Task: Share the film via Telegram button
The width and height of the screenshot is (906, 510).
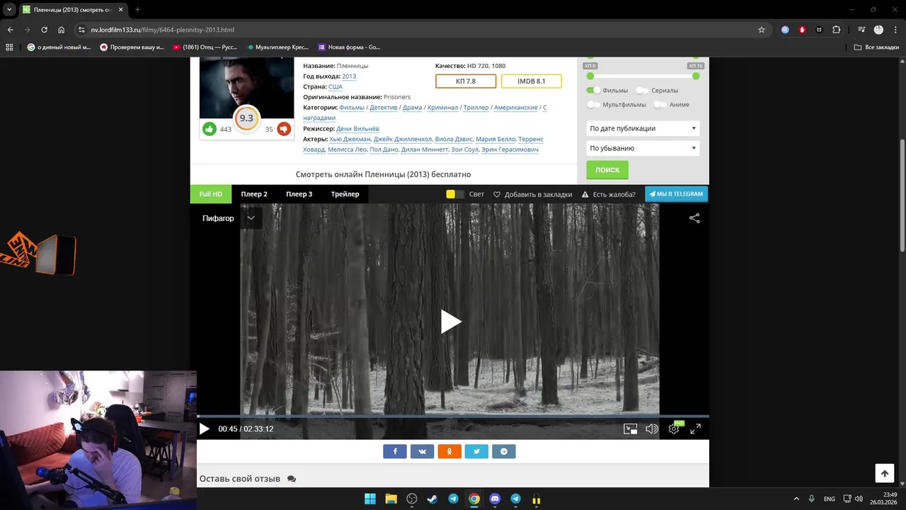Action: point(504,451)
